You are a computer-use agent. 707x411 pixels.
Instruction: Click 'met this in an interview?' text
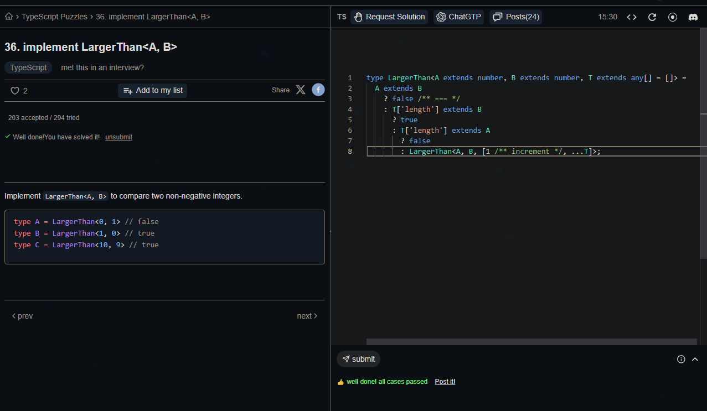(x=102, y=67)
